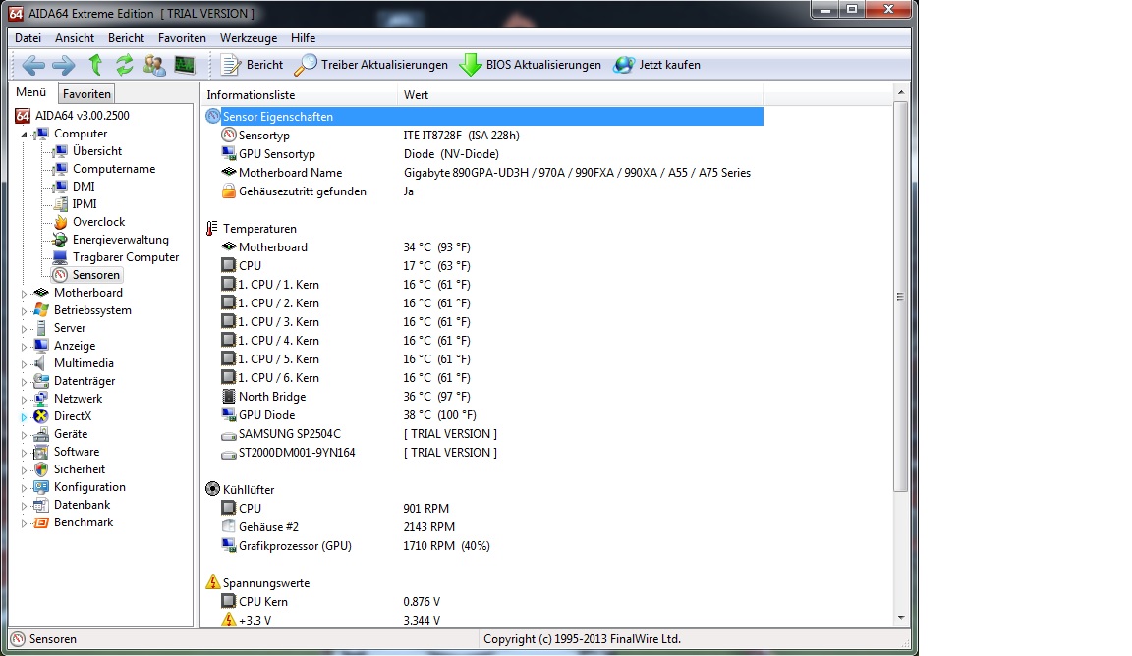The width and height of the screenshot is (1132, 656).
Task: Open the Ansicht menu
Action: pyautogui.click(x=75, y=38)
